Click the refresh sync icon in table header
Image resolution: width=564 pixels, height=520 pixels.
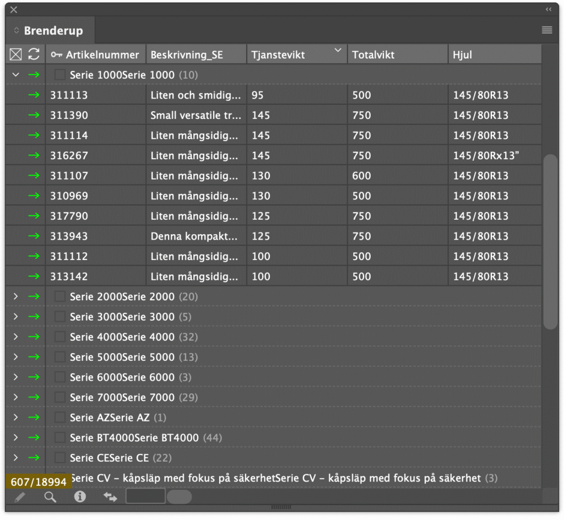[34, 54]
